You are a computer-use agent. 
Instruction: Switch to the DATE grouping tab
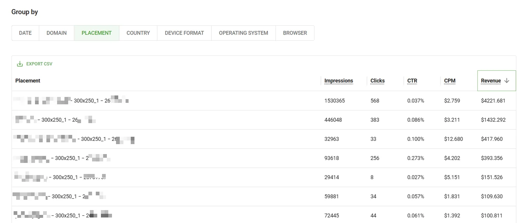[x=25, y=33]
